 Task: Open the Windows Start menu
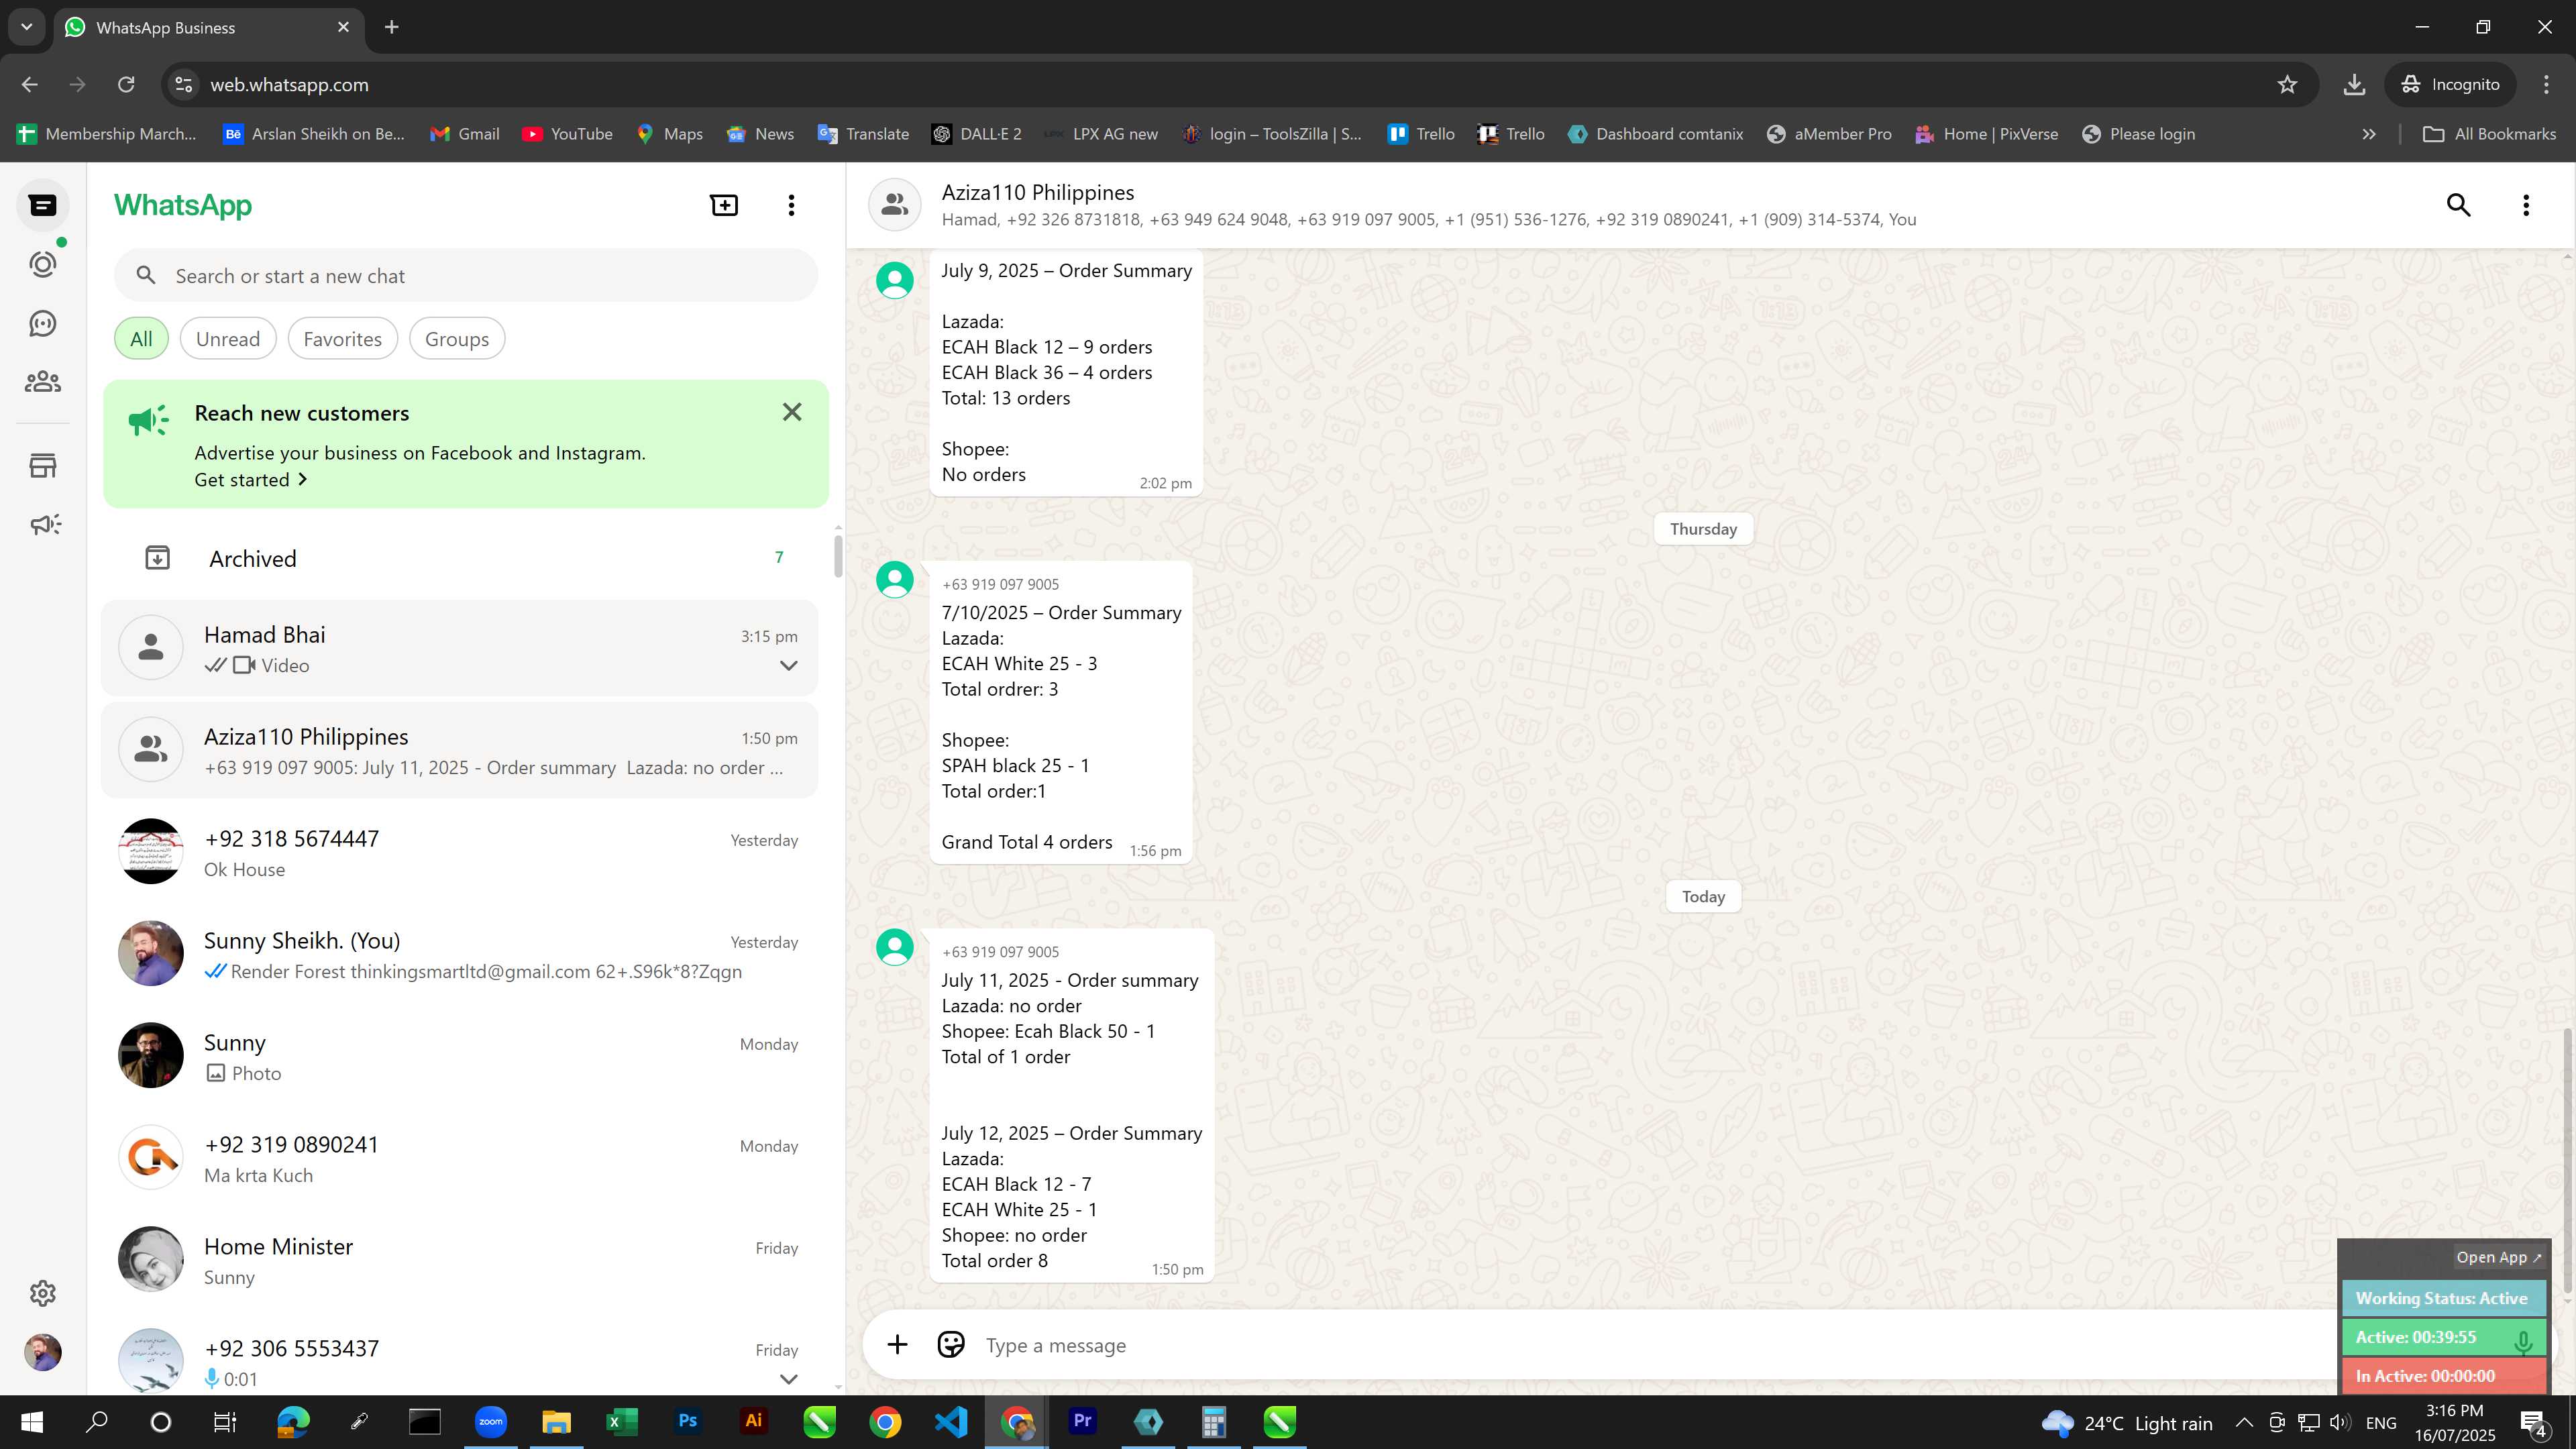click(32, 1422)
